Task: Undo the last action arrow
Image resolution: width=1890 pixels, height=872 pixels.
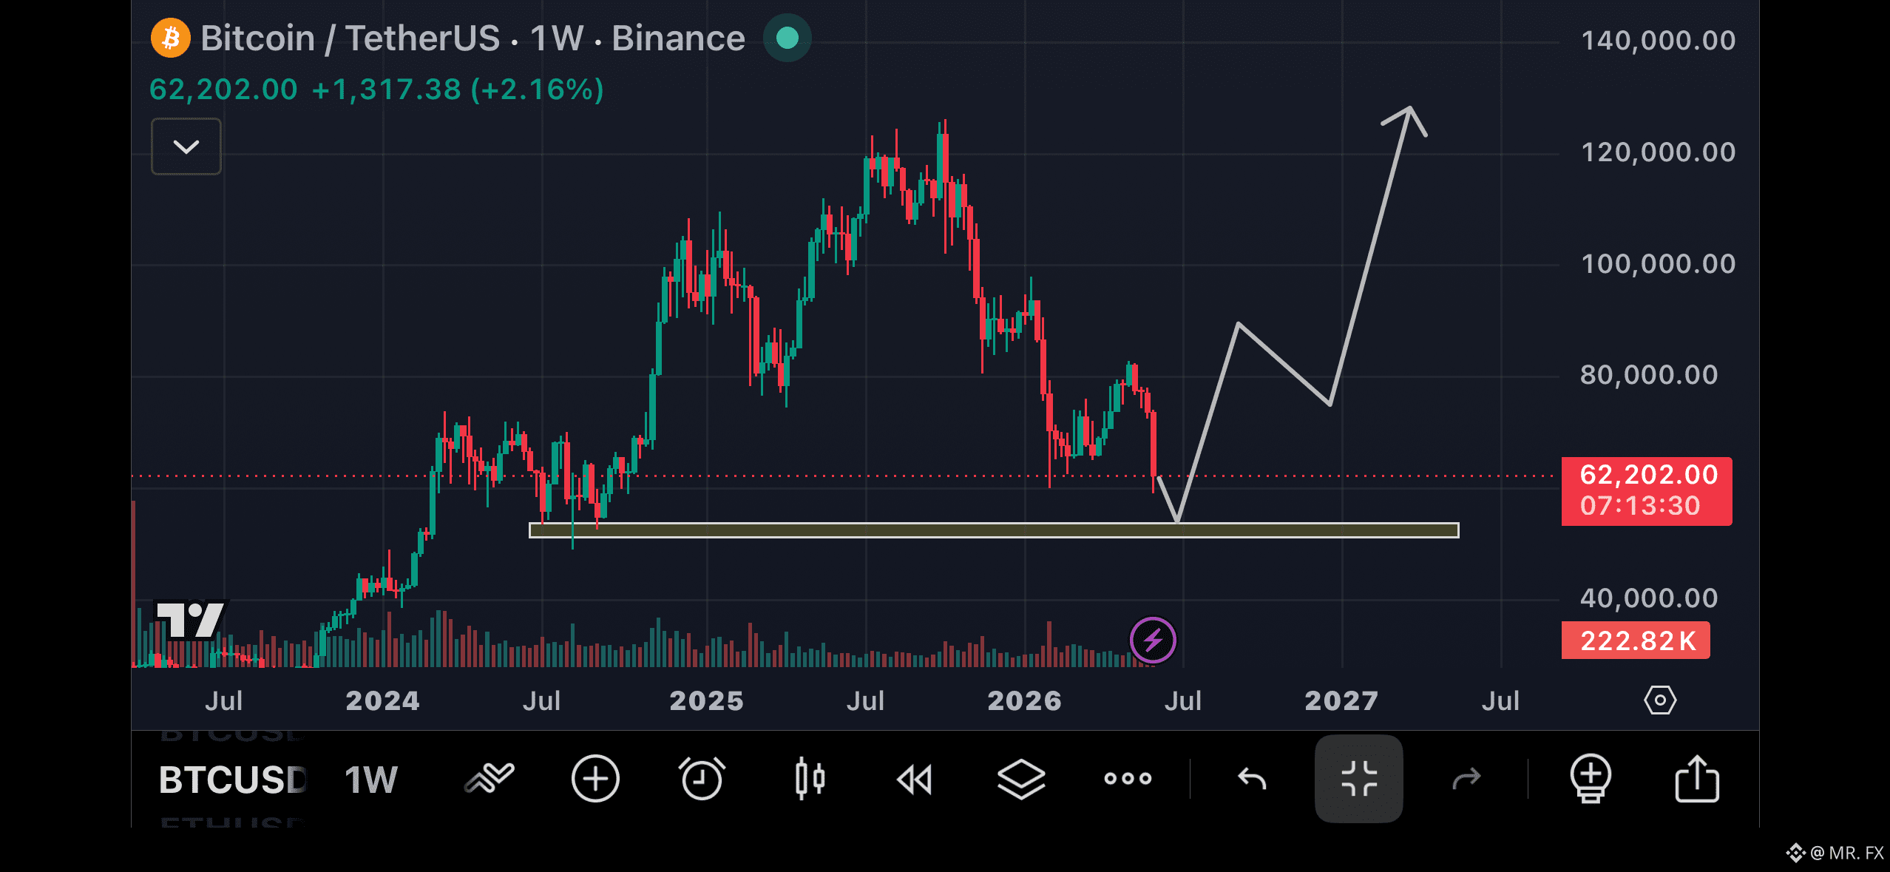Action: pos(1252,779)
